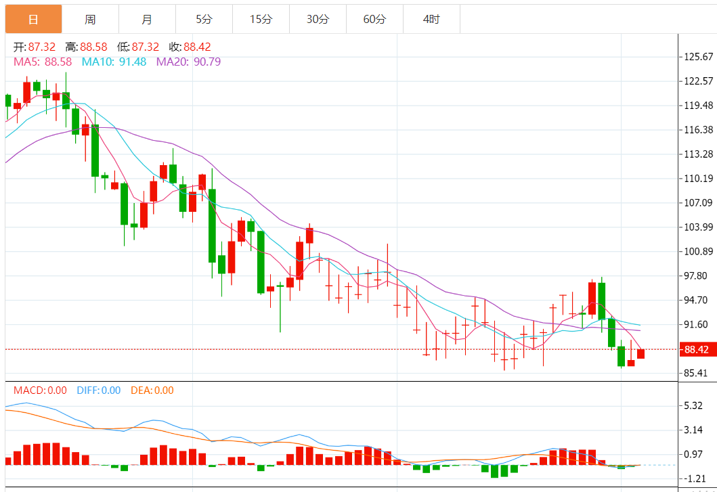Click the 97.80 price axis label
Image resolution: width=717 pixels, height=492 pixels.
pos(695,275)
